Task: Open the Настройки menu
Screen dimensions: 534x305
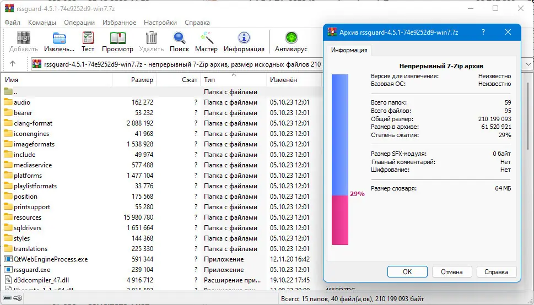Action: [x=160, y=23]
